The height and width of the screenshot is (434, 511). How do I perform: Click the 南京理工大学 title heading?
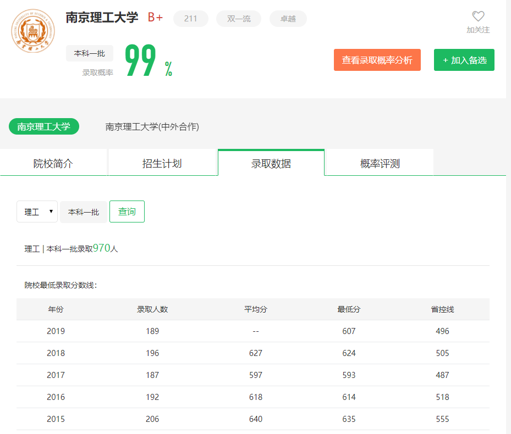102,18
